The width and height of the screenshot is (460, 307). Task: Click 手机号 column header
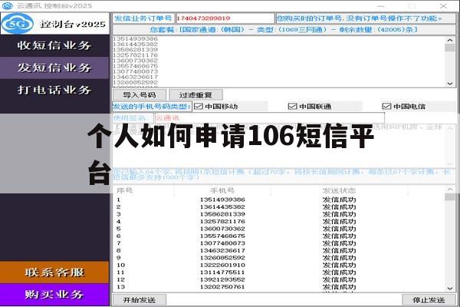[222, 190]
